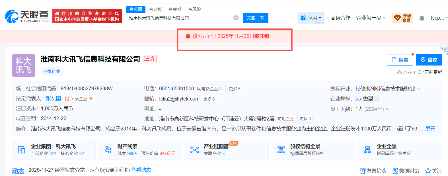
Task: Open 预估价值 947亿元 link
Action: click(x=158, y=154)
